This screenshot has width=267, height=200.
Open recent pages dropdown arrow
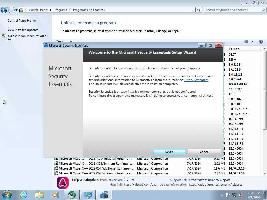point(16,10)
